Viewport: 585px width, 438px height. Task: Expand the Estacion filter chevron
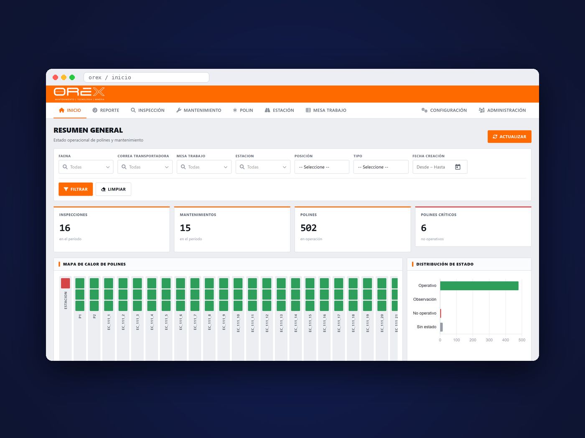[285, 167]
